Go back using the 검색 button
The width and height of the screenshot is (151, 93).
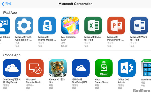pos(6,4)
